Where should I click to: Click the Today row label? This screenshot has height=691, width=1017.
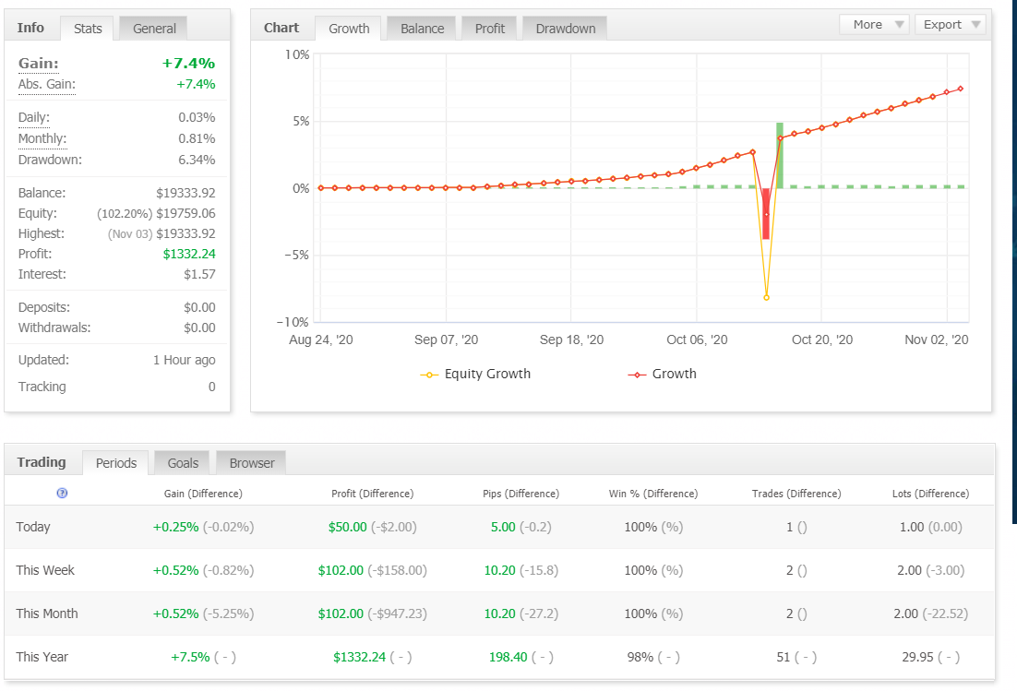coord(33,527)
